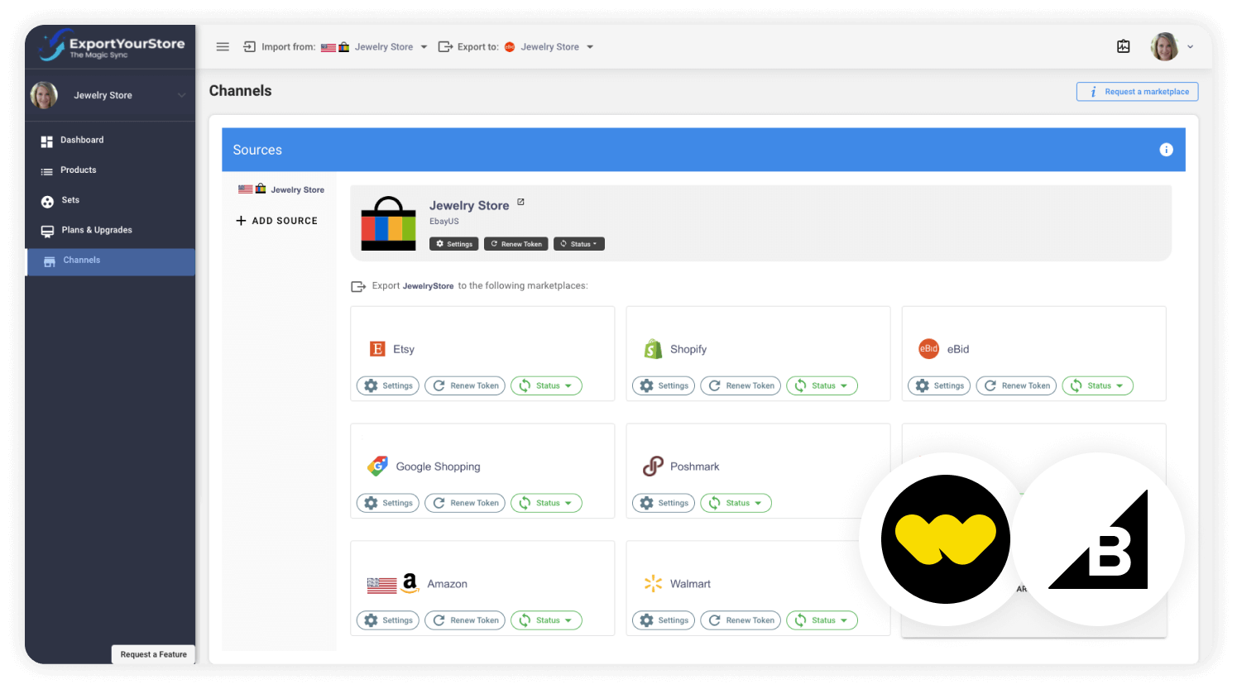Image resolution: width=1237 pixels, height=689 pixels.
Task: Open the Amazon Status dropdown
Action: [546, 620]
